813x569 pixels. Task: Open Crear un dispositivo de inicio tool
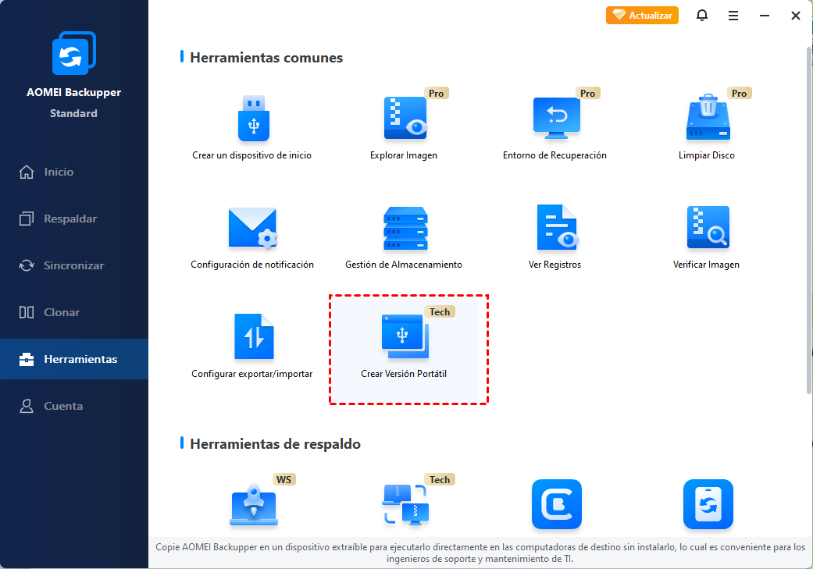click(252, 127)
